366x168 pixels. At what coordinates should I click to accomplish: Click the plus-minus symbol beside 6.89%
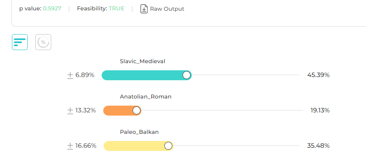70,75
